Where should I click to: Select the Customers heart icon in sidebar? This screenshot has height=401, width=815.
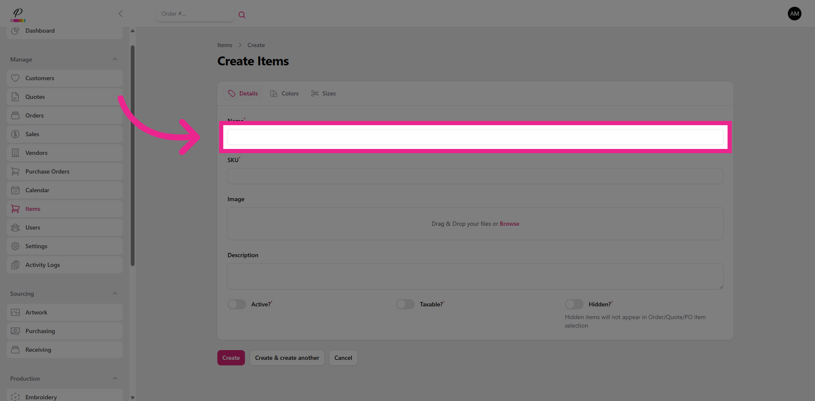point(15,78)
